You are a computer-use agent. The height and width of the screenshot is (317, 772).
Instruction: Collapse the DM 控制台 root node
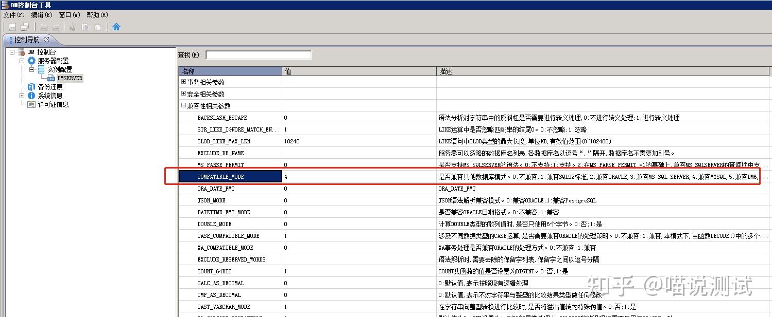(12, 52)
